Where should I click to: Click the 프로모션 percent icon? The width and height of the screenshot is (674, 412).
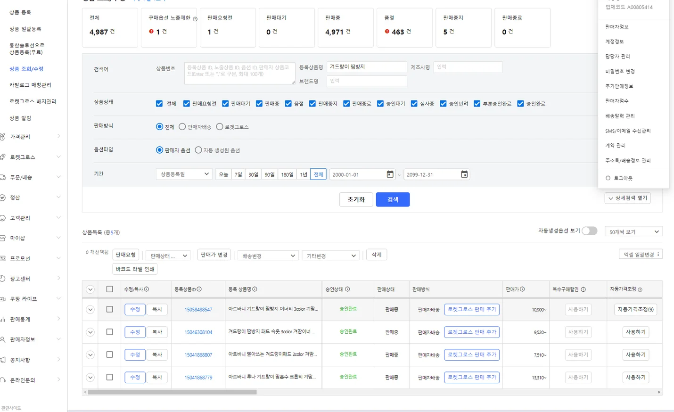point(2,258)
